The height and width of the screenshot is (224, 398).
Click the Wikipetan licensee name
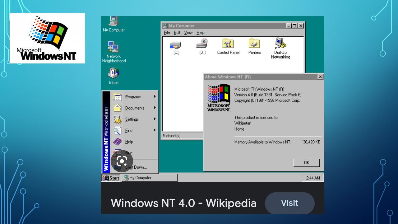tap(243, 123)
